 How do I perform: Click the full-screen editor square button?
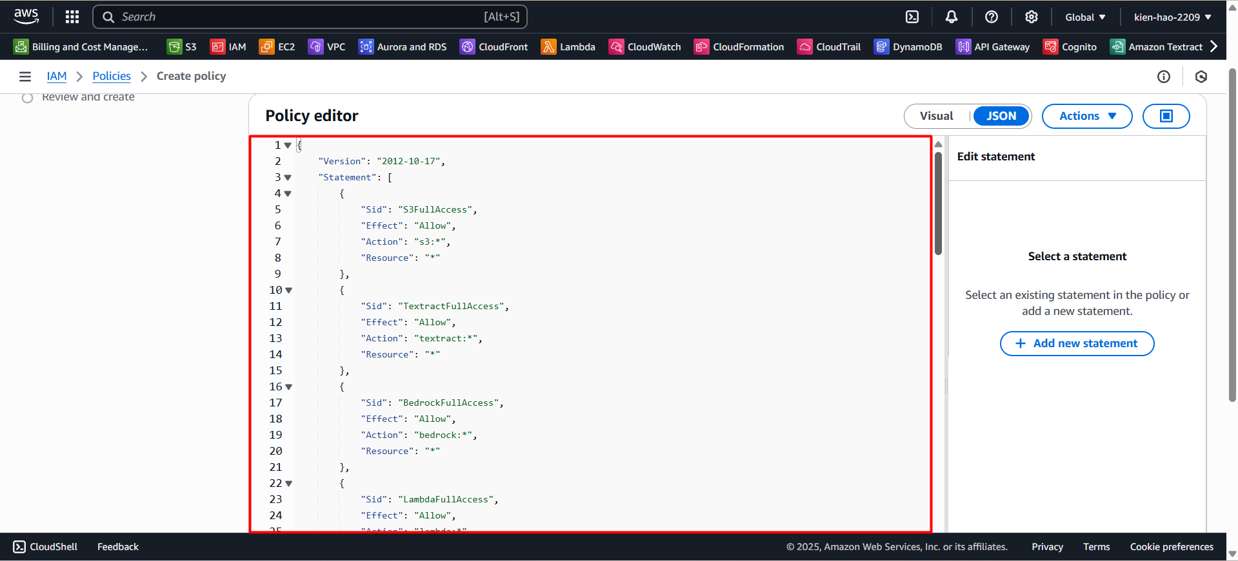(1166, 116)
